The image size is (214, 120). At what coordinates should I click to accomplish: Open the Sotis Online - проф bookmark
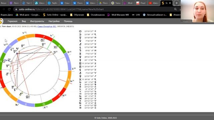pyautogui.click(x=55, y=15)
